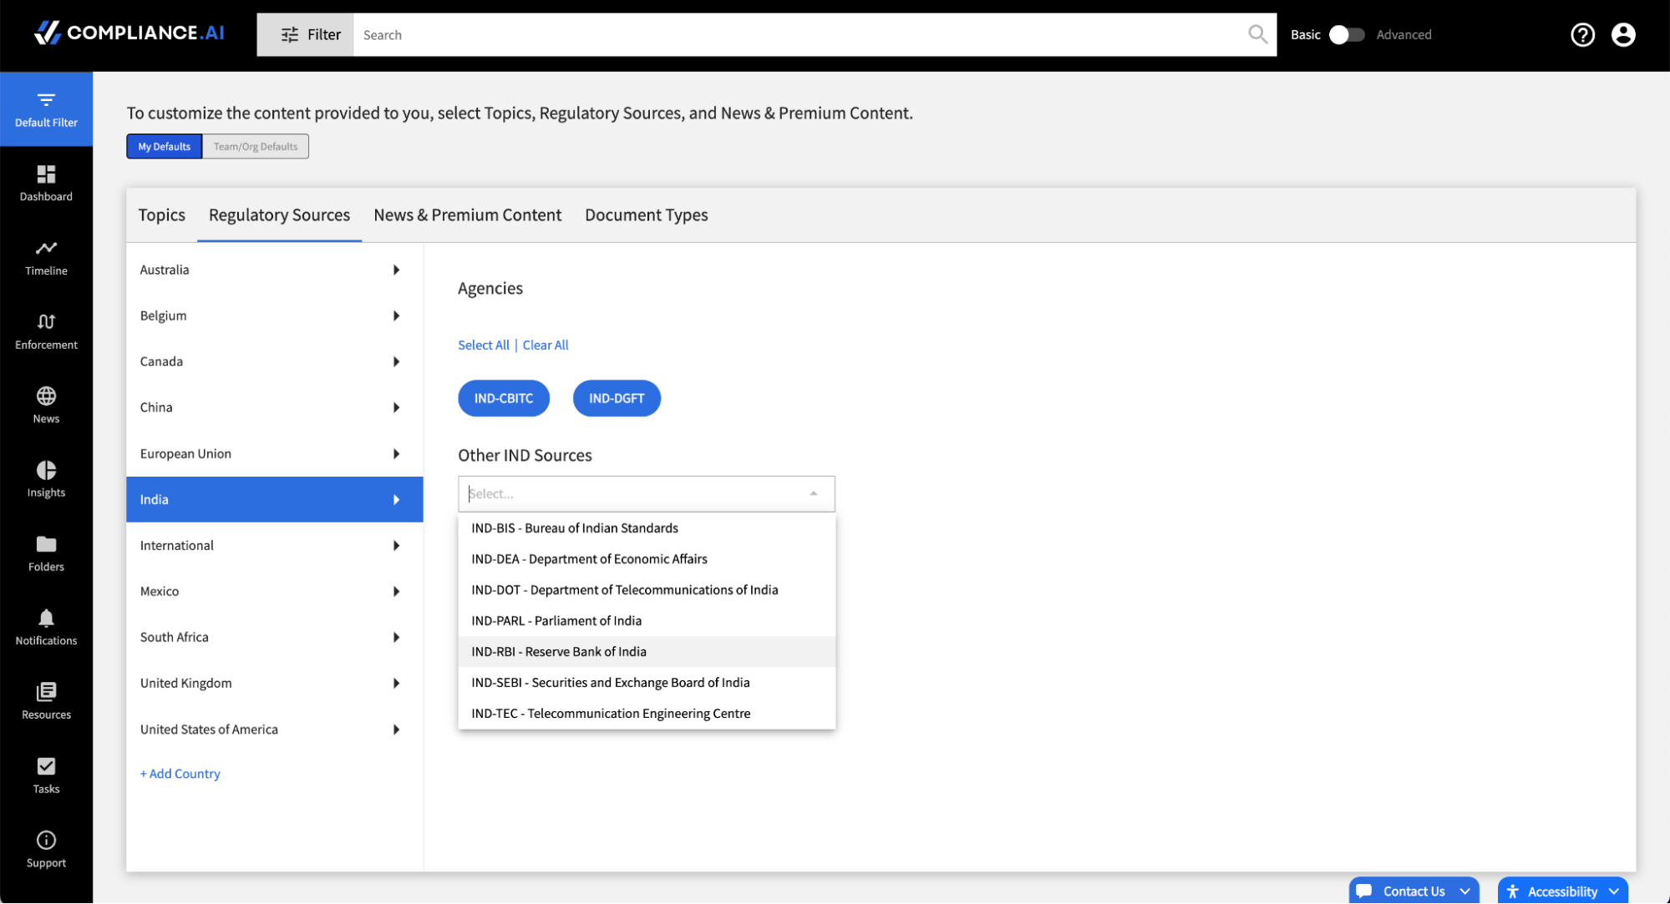1670x904 pixels.
Task: Select the highlighted India row
Action: tap(274, 499)
